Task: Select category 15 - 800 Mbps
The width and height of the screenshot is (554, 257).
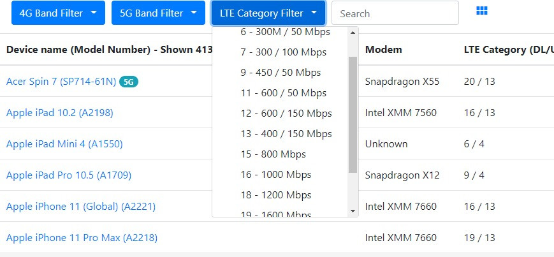Action: pyautogui.click(x=273, y=154)
